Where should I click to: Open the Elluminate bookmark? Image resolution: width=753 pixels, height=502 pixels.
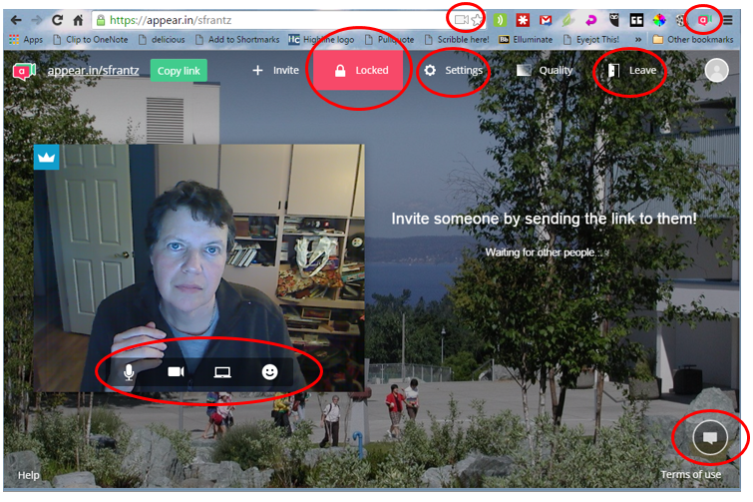point(526,39)
